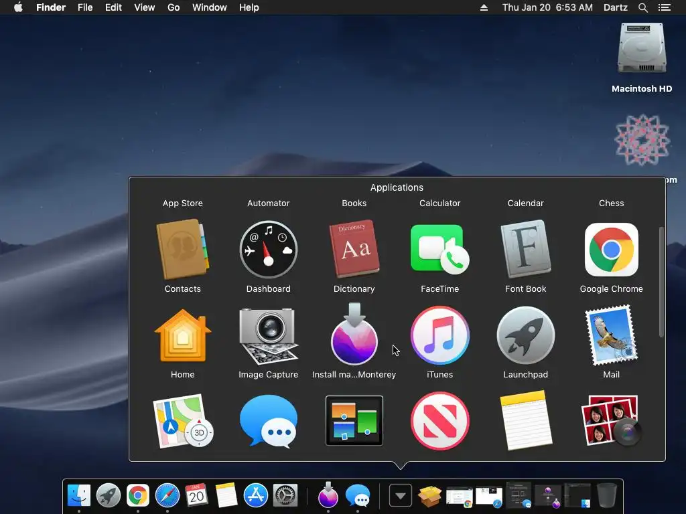Click macOS Monterey installer in Dock
The image size is (686, 514).
tap(328, 495)
